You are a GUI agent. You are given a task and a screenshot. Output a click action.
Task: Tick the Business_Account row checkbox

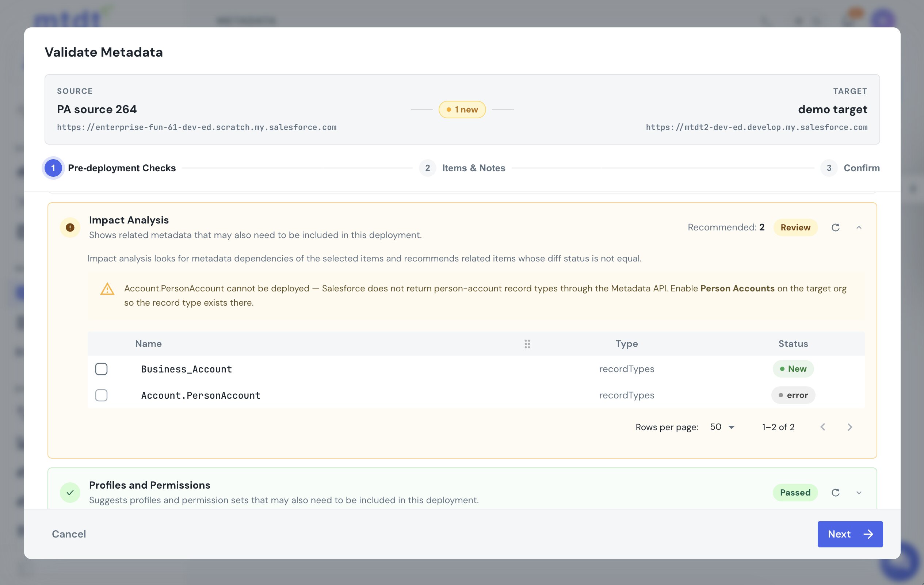coord(101,369)
